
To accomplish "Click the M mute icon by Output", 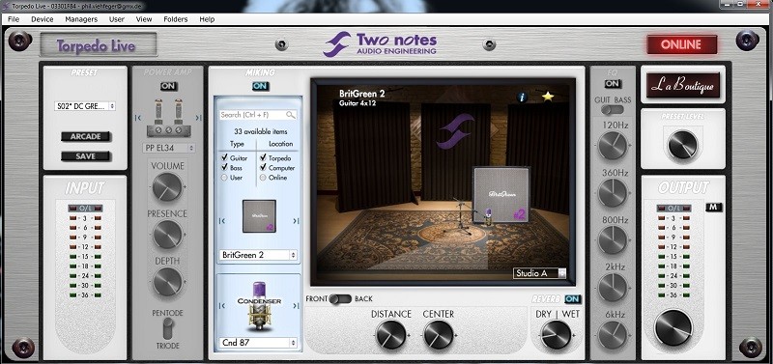I will 713,208.
